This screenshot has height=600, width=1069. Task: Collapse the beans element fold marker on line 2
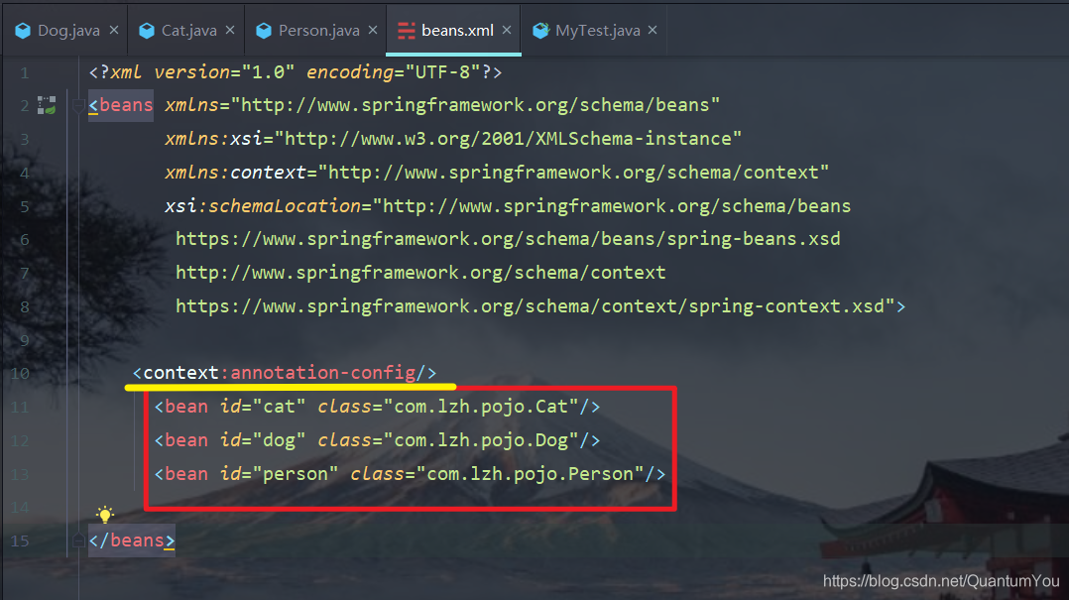78,106
